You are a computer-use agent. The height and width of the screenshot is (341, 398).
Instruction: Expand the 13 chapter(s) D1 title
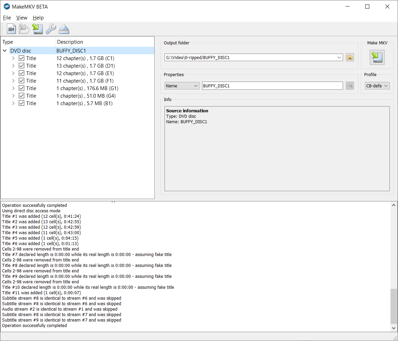[x=13, y=66]
